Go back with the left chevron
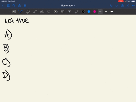The image size is (136, 102). [x=3, y=6]
